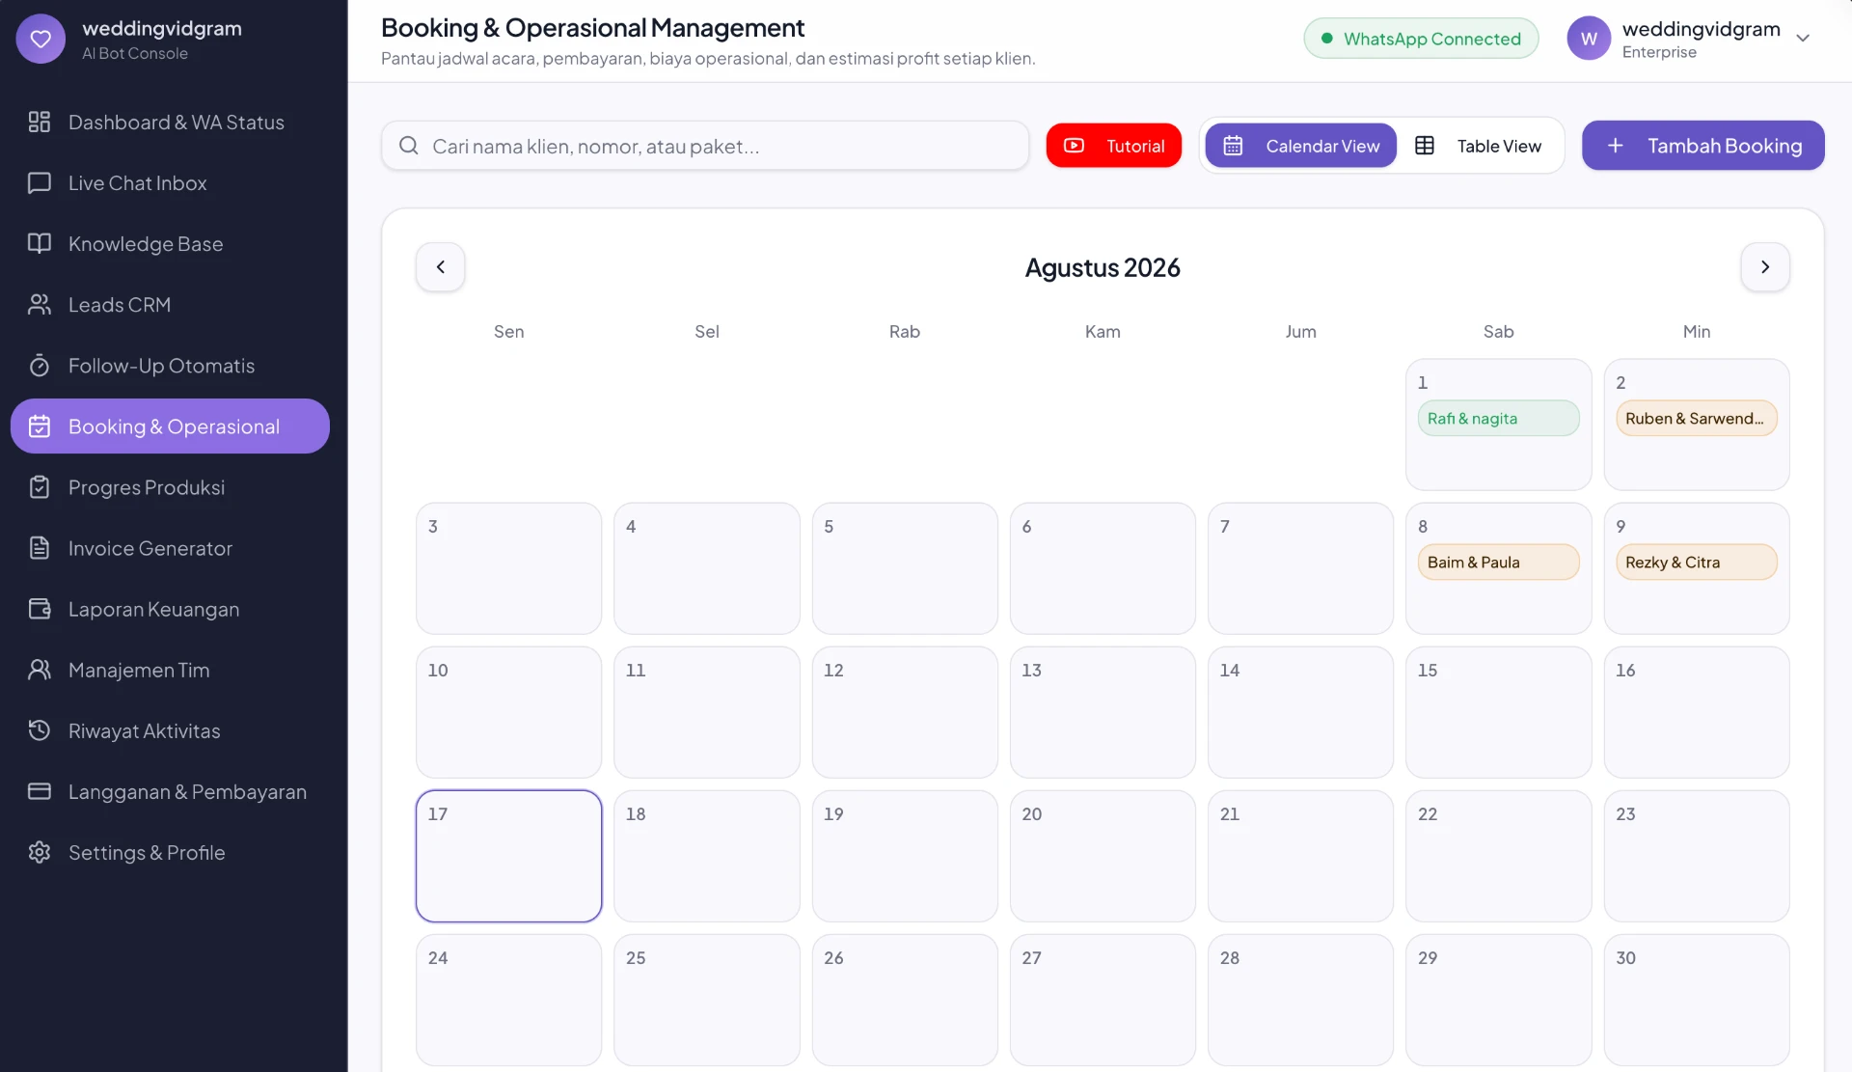Image resolution: width=1852 pixels, height=1072 pixels.
Task: Click the Sab weekday header
Action: pos(1498,331)
